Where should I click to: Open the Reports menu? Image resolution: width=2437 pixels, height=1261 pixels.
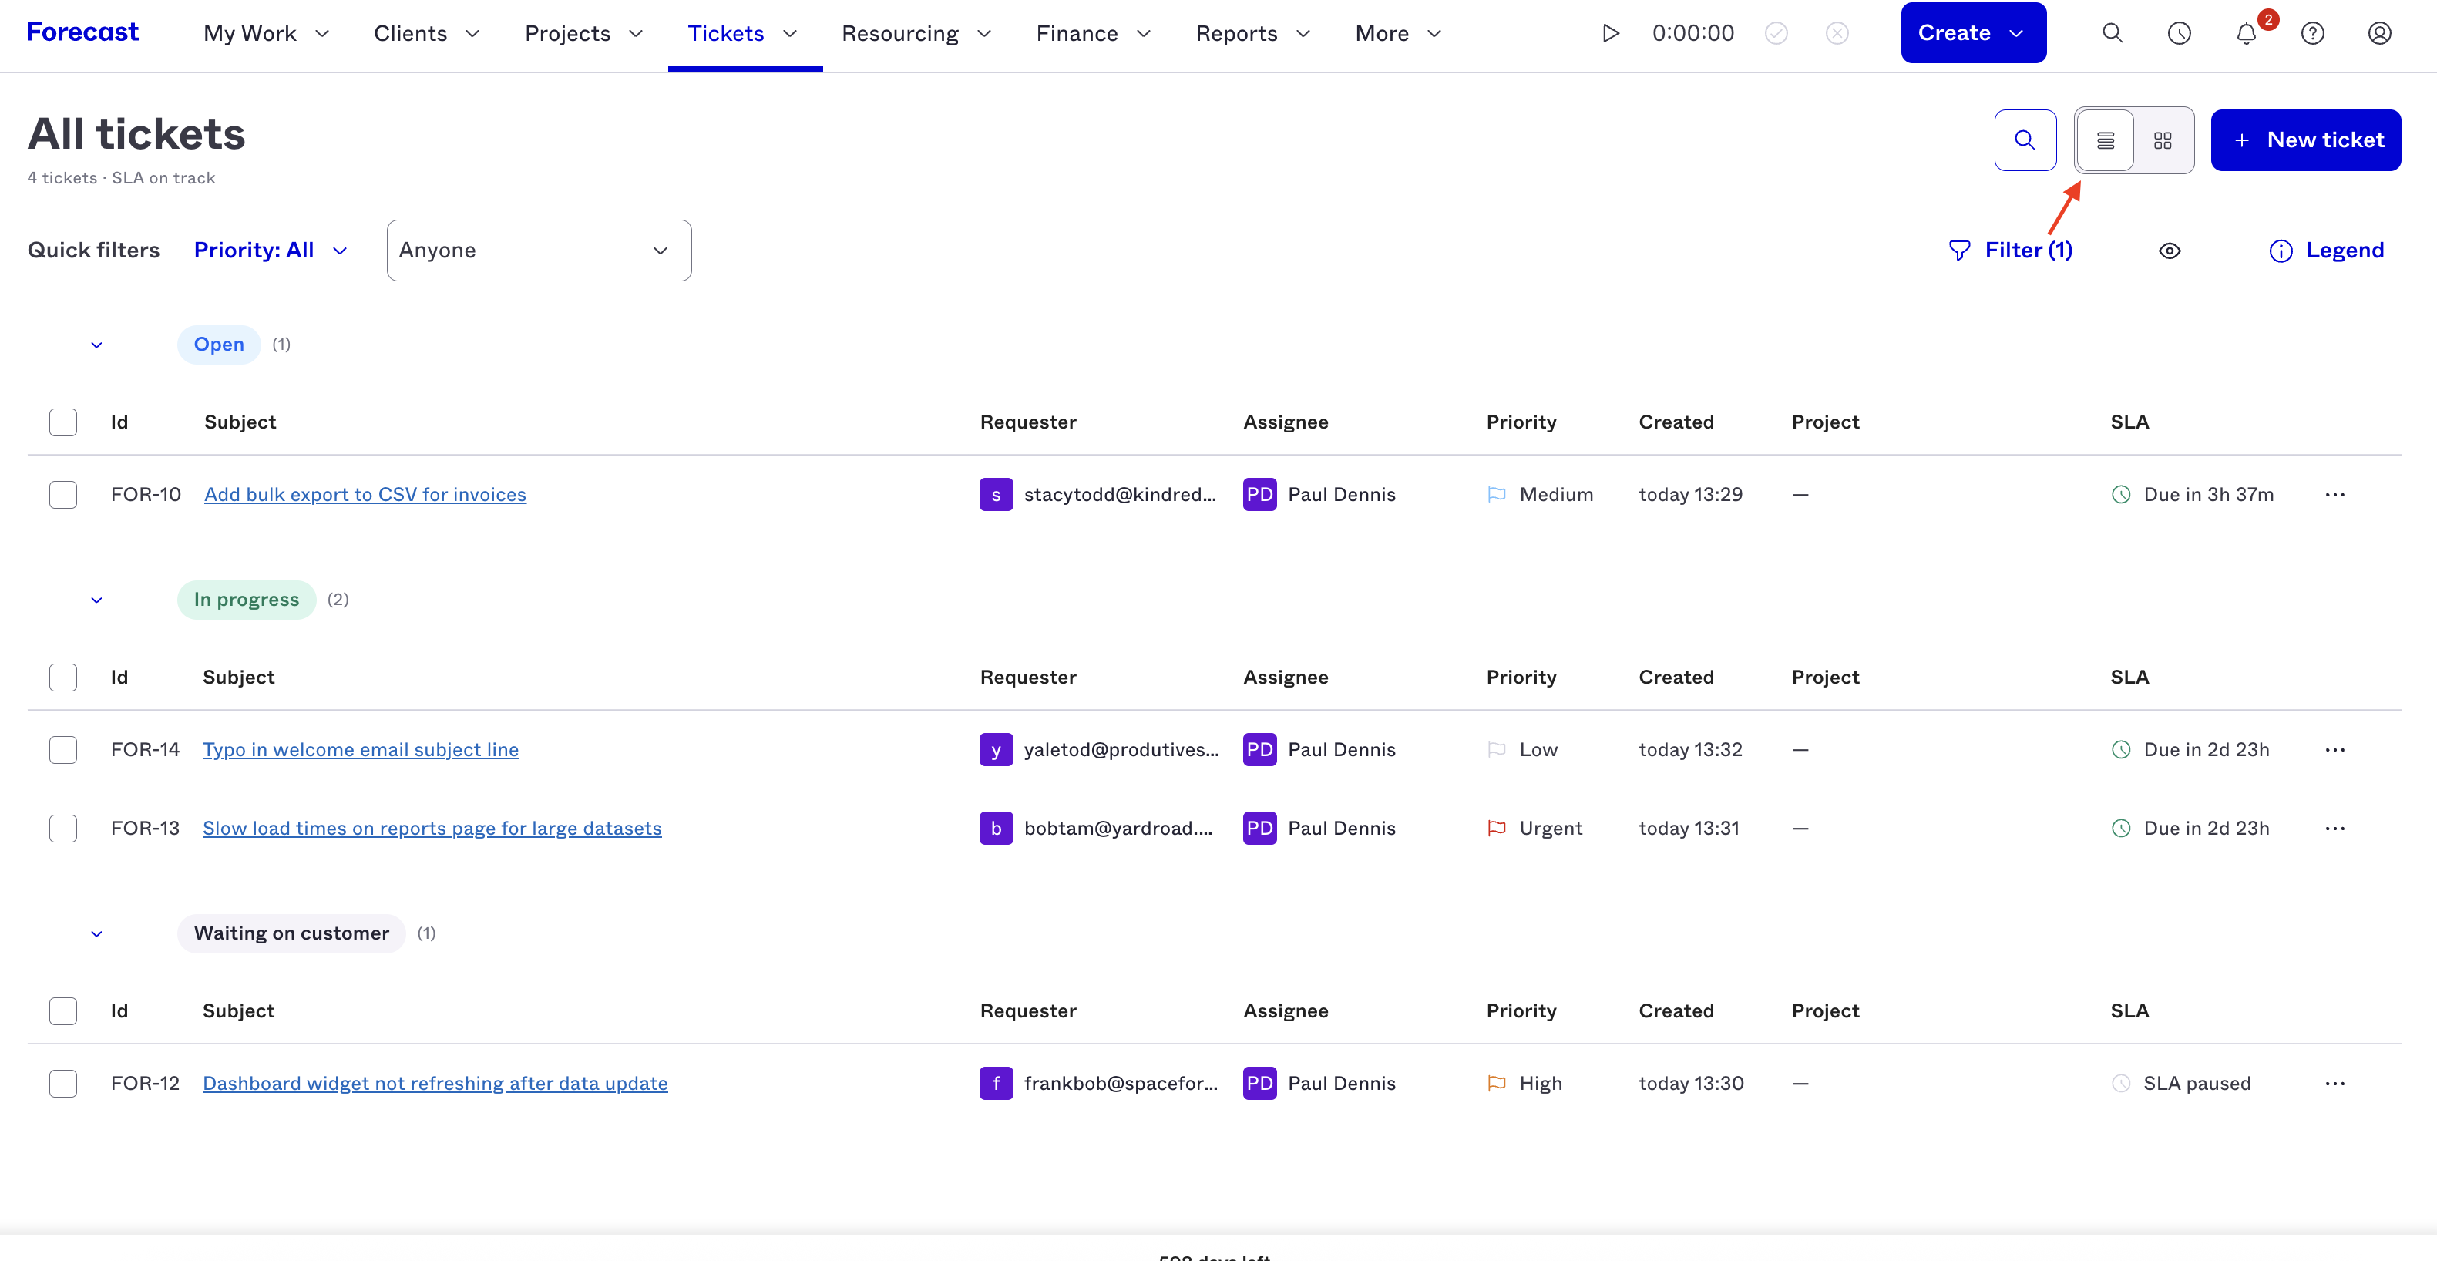point(1252,33)
